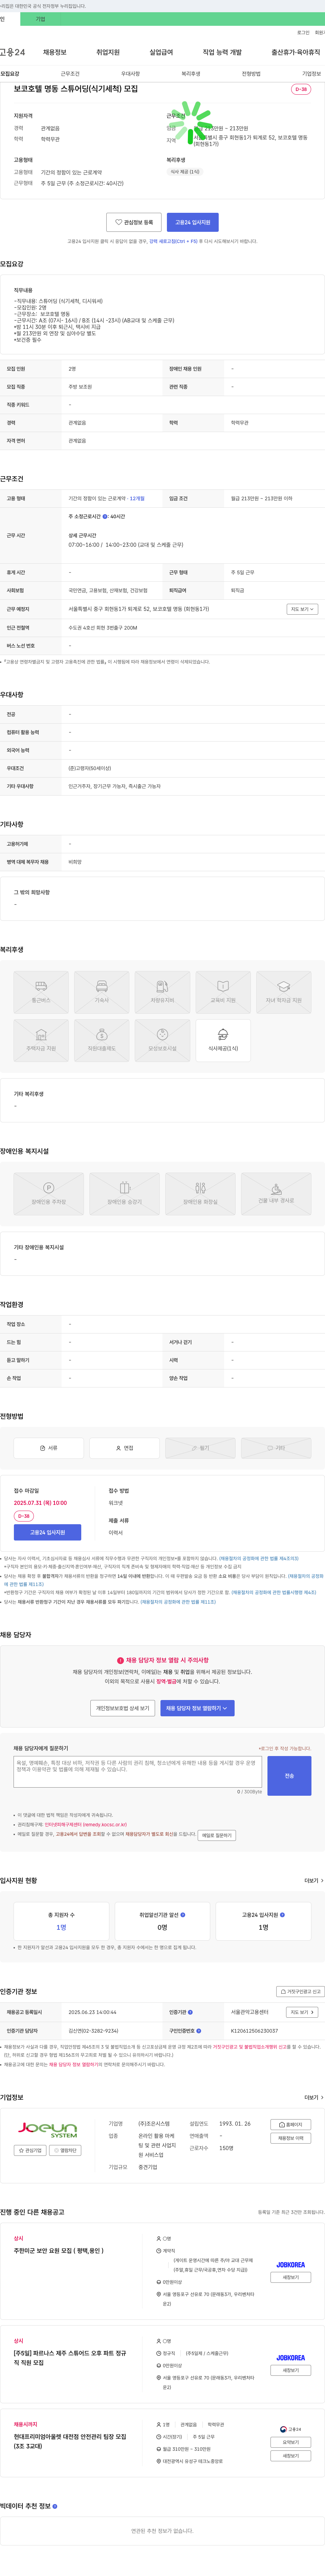Click info icon next to 주 소정근로시간

click(x=105, y=517)
